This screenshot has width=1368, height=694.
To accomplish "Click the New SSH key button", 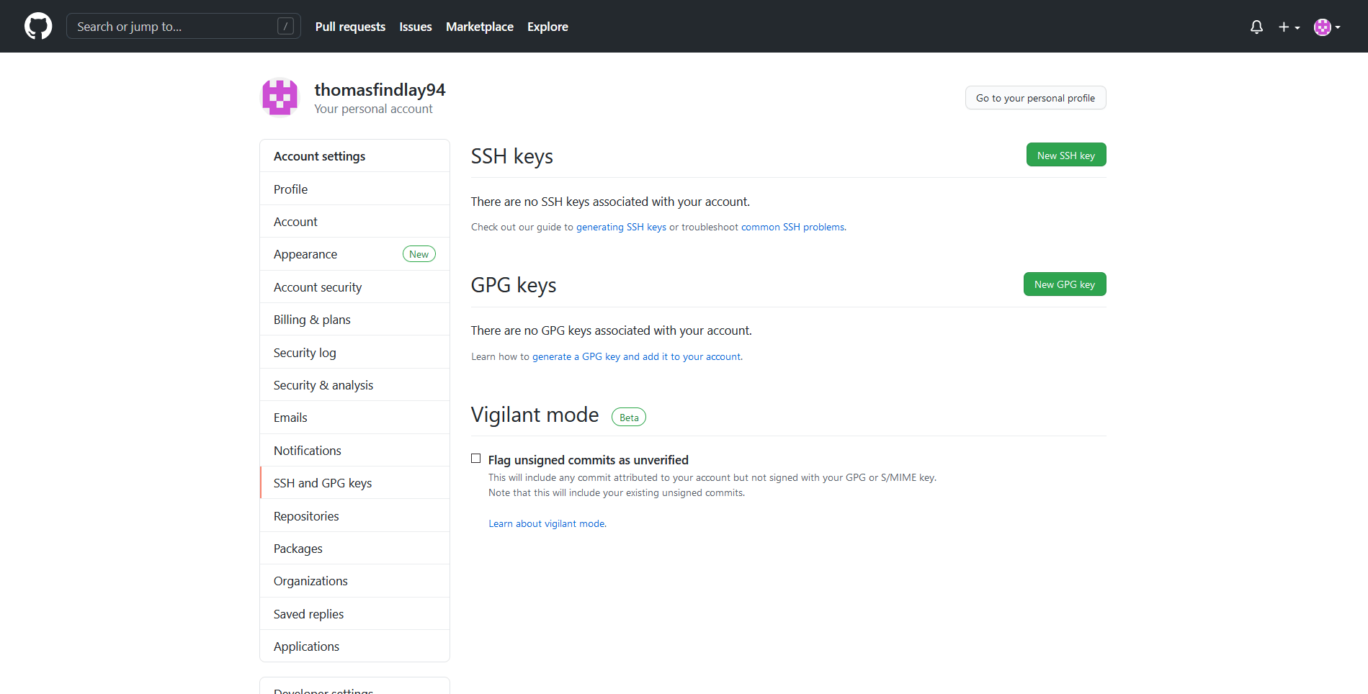I will coord(1066,155).
